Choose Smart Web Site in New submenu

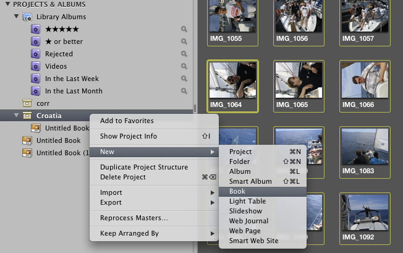click(263, 241)
